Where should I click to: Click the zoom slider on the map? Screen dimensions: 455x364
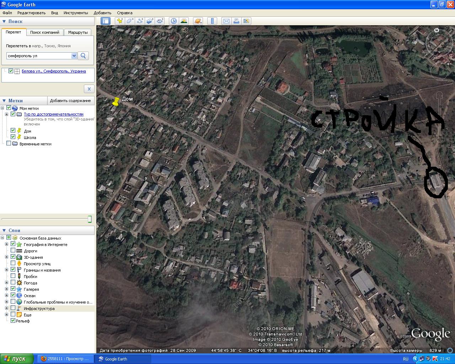[x=439, y=117]
